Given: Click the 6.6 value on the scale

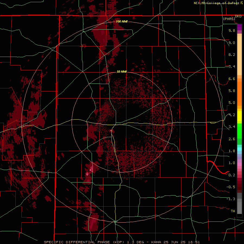Looking at the screenshot, I should (x=232, y=79).
